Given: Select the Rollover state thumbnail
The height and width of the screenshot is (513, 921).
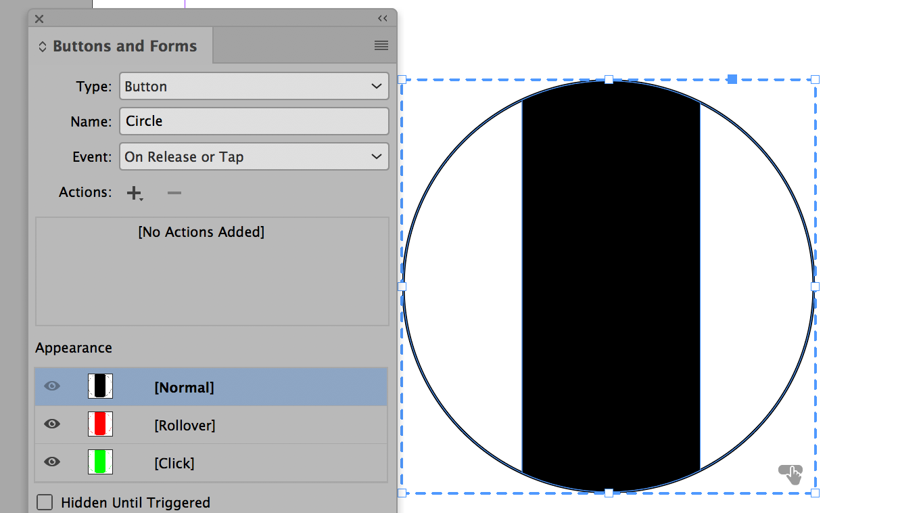Looking at the screenshot, I should coord(100,424).
